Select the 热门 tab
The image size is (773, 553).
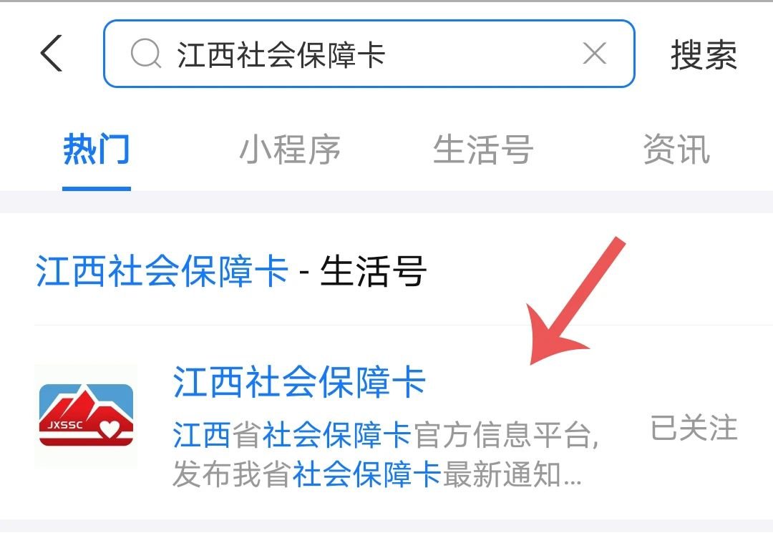pyautogui.click(x=97, y=149)
